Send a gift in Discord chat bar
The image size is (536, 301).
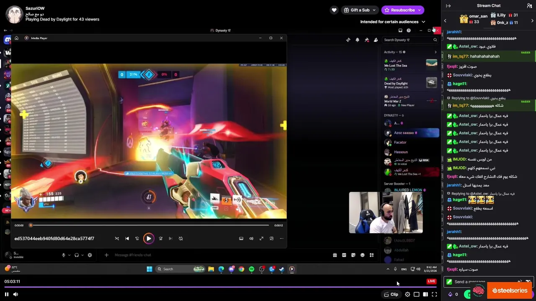point(335,255)
